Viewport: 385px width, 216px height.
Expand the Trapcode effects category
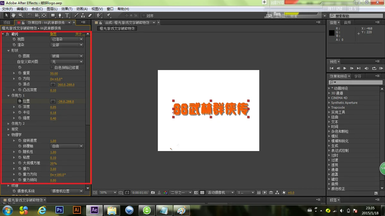coord(329,108)
